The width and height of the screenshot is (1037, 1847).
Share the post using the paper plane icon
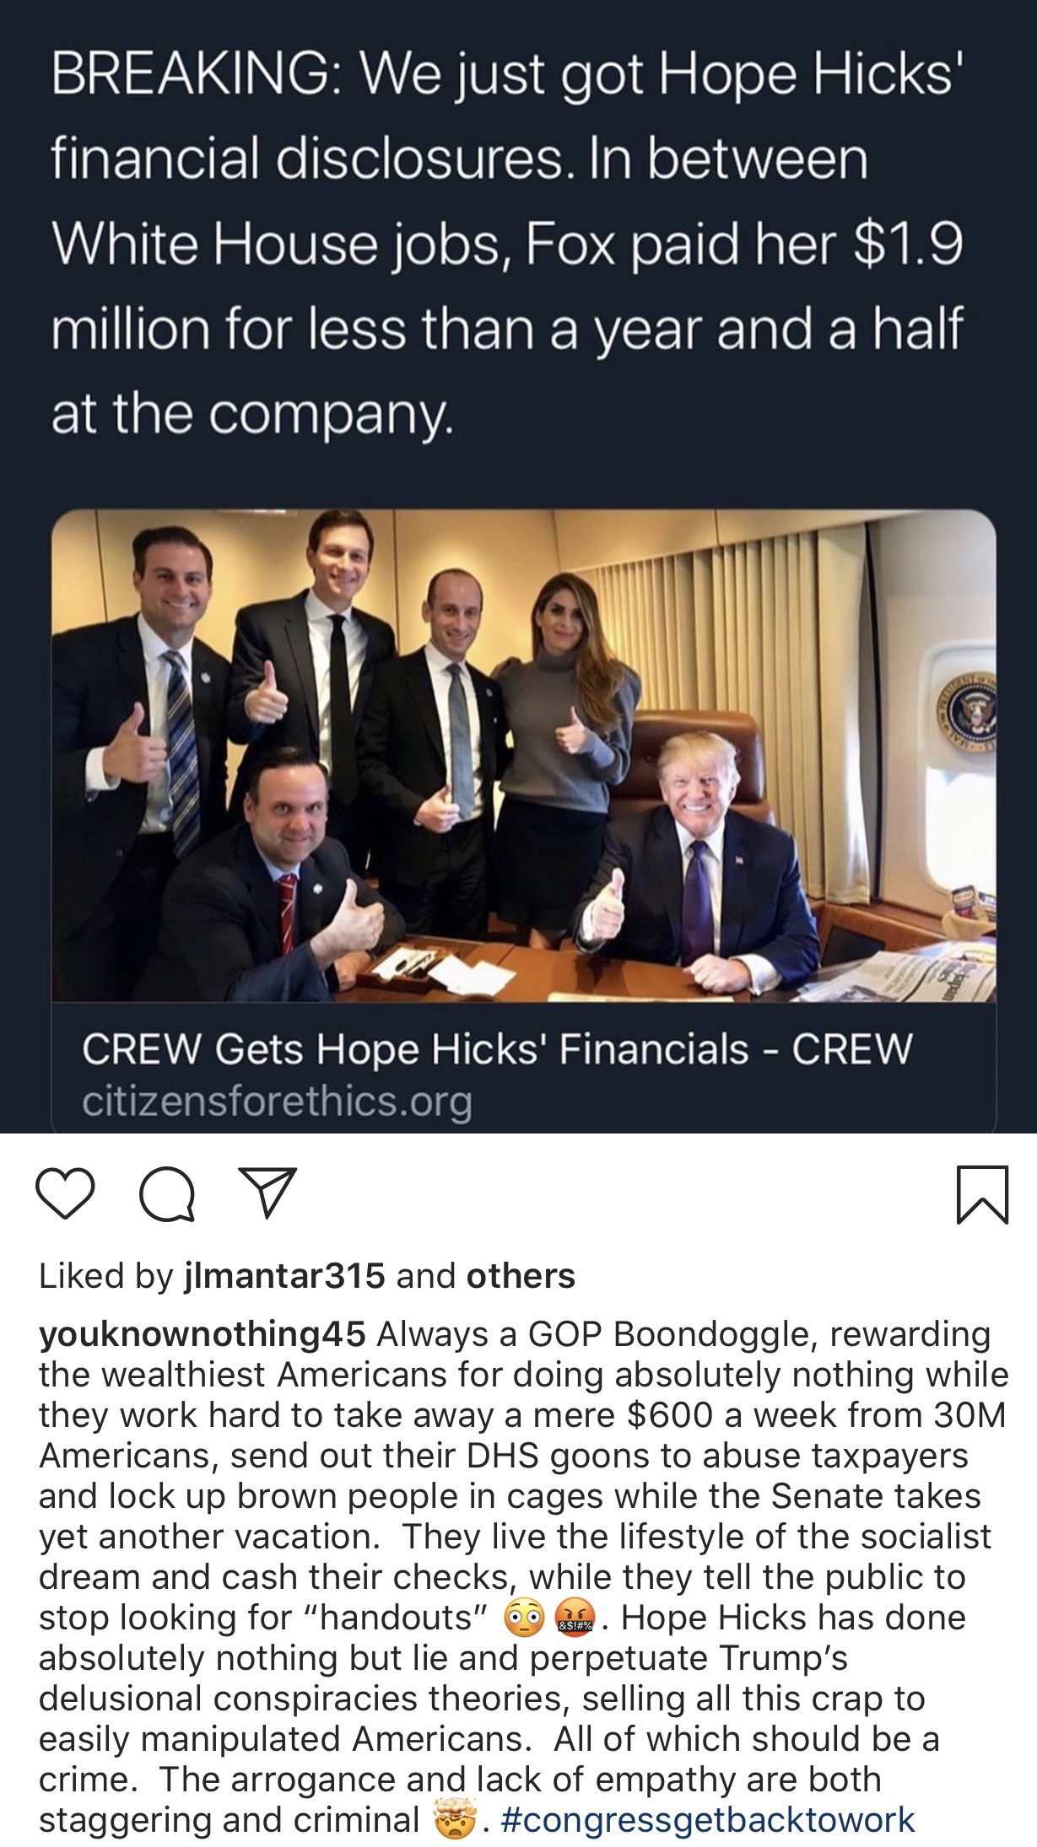[267, 1192]
